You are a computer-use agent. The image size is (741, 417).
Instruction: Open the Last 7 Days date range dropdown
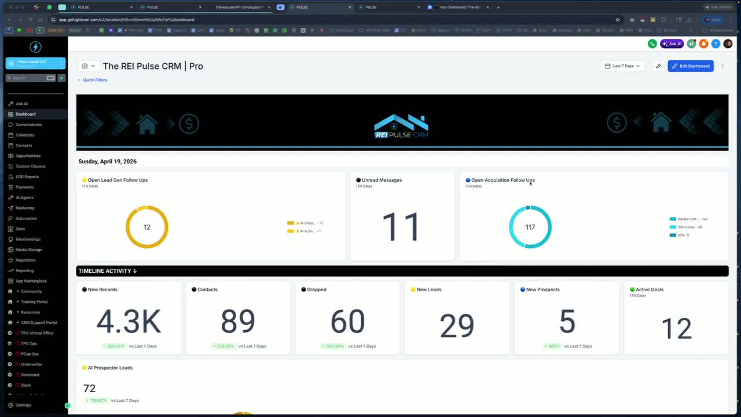[x=622, y=66]
